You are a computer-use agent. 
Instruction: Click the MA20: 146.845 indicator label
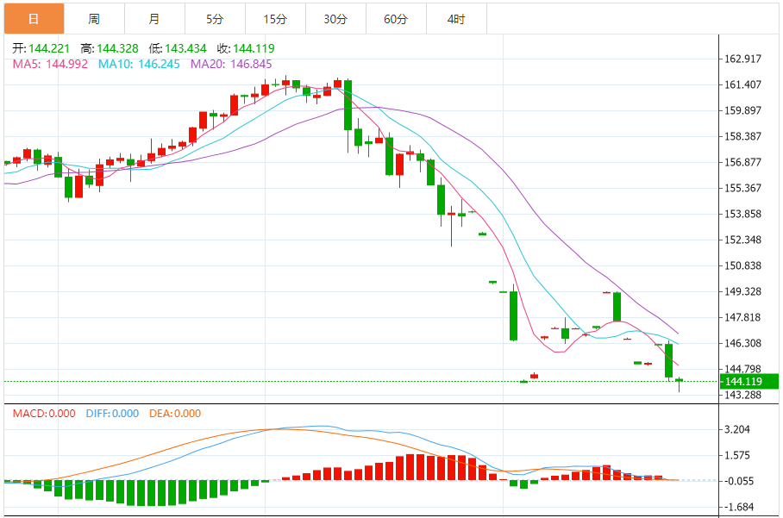click(x=231, y=65)
